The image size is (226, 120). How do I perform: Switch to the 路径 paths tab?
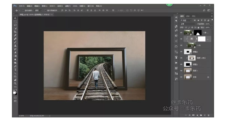[194, 16]
